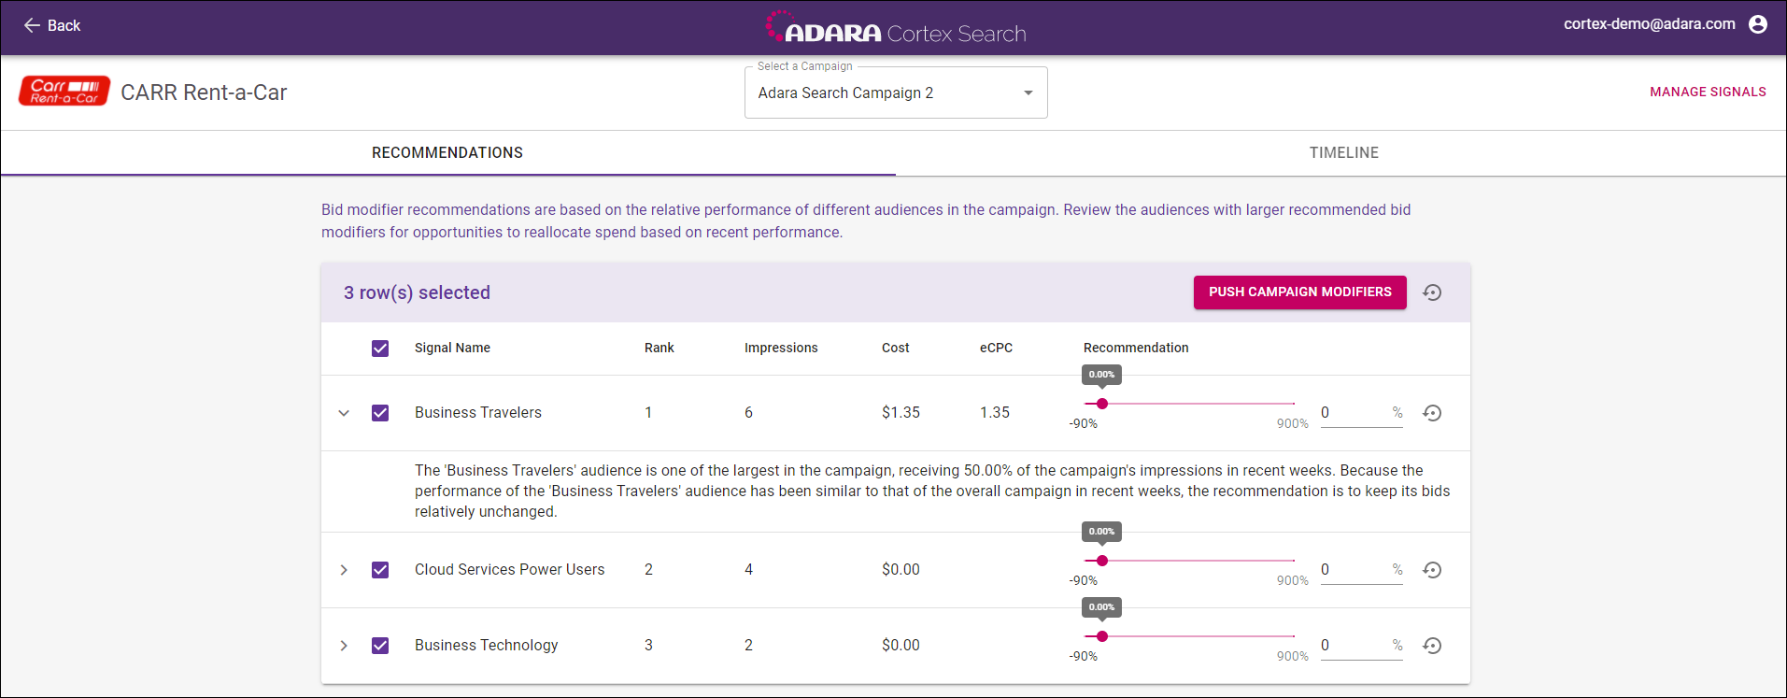Click the Business Travelers slider handle
Screen dimensions: 1787x698
pos(1102,404)
